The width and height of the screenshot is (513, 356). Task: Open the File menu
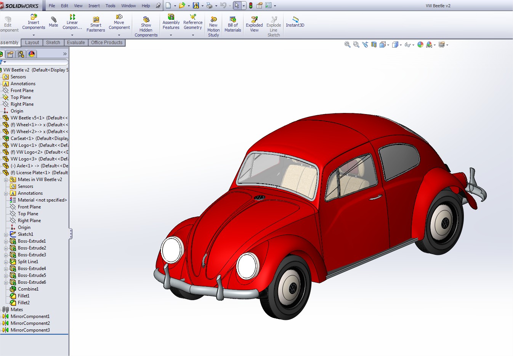pos(52,6)
